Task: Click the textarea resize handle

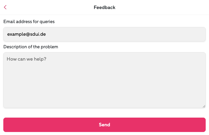Action: [x=204, y=106]
